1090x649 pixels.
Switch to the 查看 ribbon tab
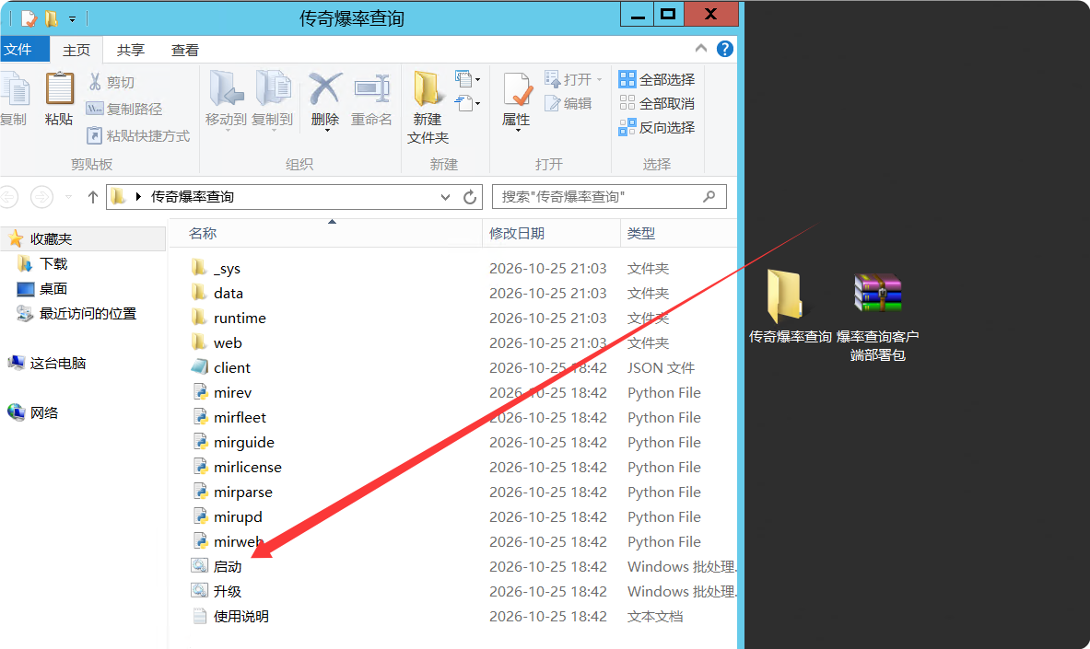click(x=185, y=50)
